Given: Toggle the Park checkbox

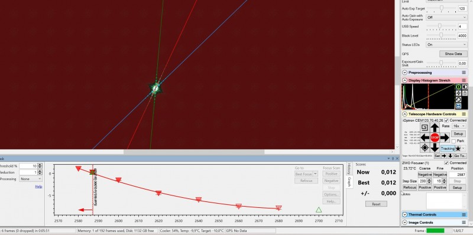Looking at the screenshot, I should click(453, 141).
